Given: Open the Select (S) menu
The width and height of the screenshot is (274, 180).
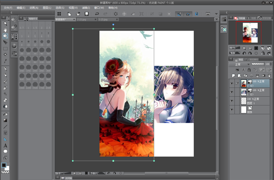Looking at the screenshot, I should pyautogui.click(x=60, y=8).
